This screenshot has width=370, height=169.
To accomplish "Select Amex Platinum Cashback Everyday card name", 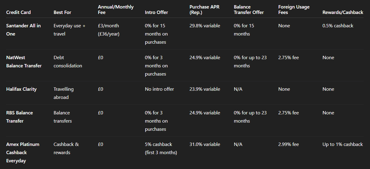I will click(23, 152).
